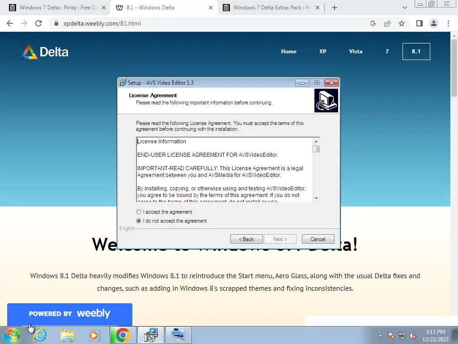Click inside the license agreement text box

pyautogui.click(x=225, y=170)
